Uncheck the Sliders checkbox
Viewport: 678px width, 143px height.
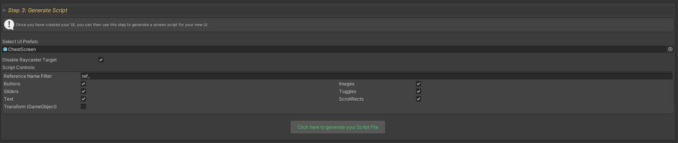pos(83,91)
